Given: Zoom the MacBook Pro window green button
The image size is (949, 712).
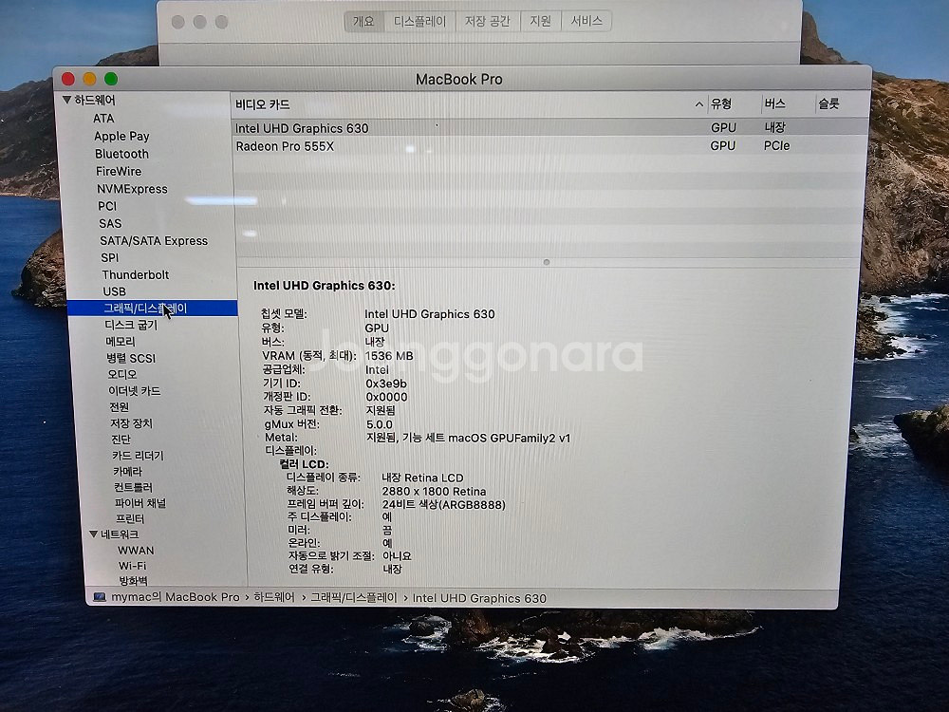Looking at the screenshot, I should coord(111,79).
